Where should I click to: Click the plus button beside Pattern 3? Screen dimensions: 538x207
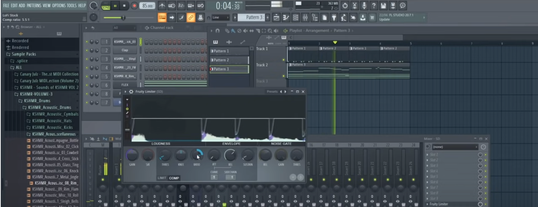tap(268, 17)
